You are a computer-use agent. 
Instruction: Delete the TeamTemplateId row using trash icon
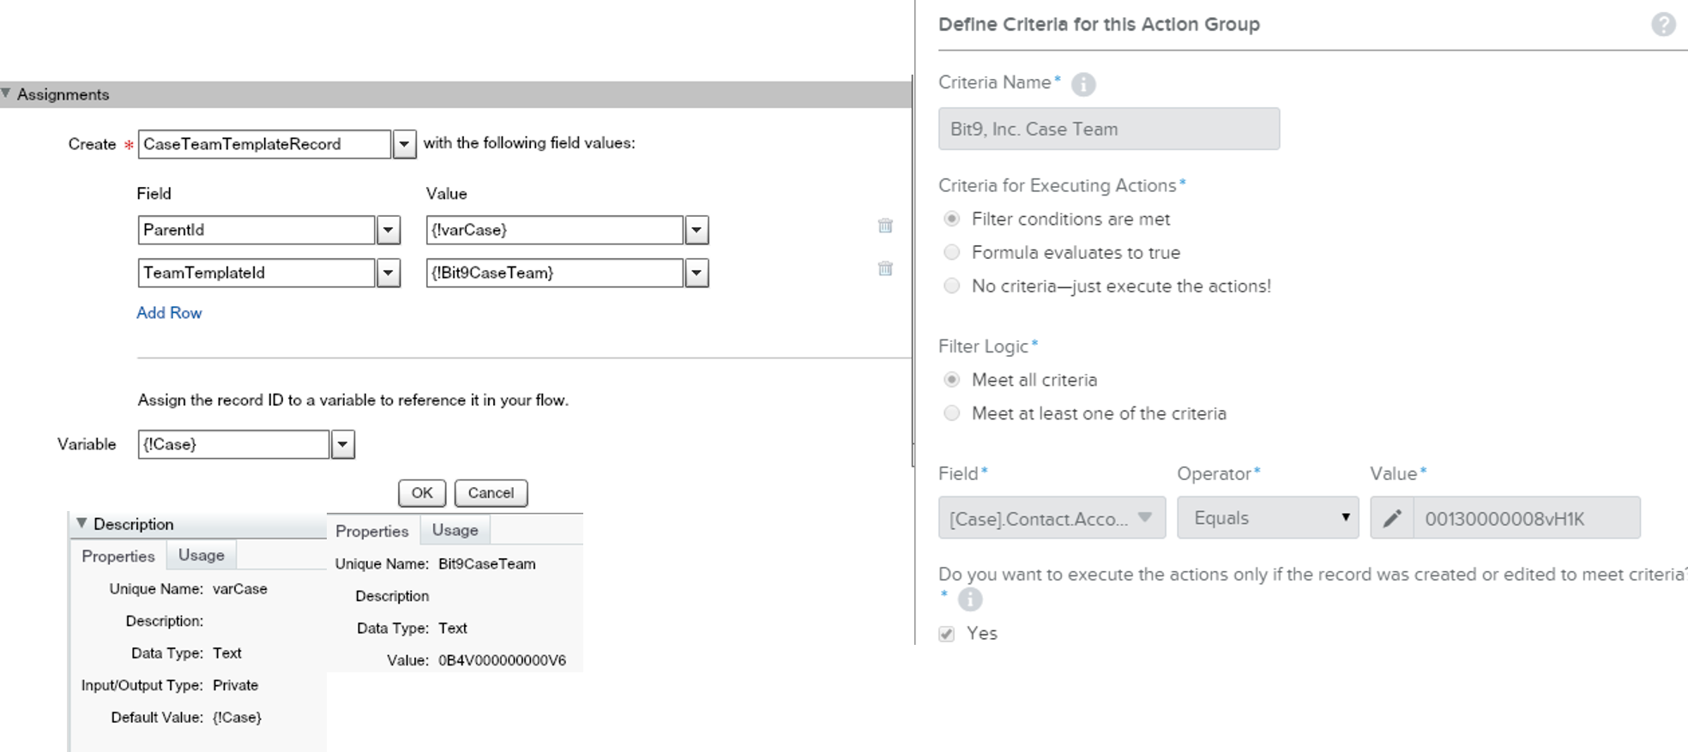[885, 268]
